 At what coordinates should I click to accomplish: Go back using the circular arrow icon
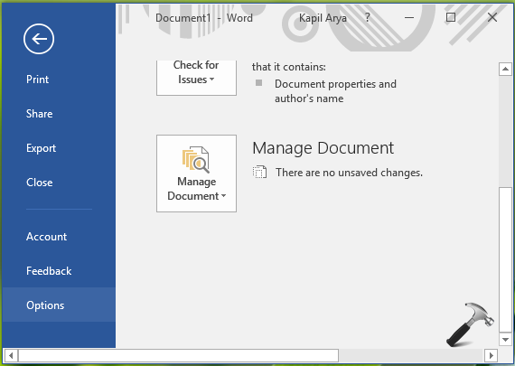click(x=39, y=39)
